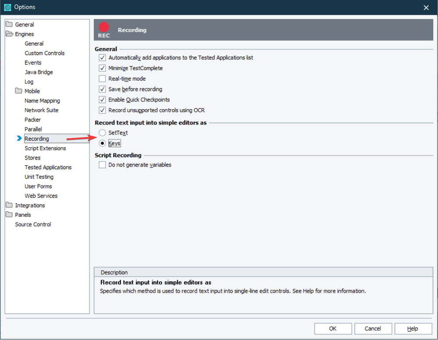Open Custom Controls options
This screenshot has height=340, width=438.
(x=44, y=53)
